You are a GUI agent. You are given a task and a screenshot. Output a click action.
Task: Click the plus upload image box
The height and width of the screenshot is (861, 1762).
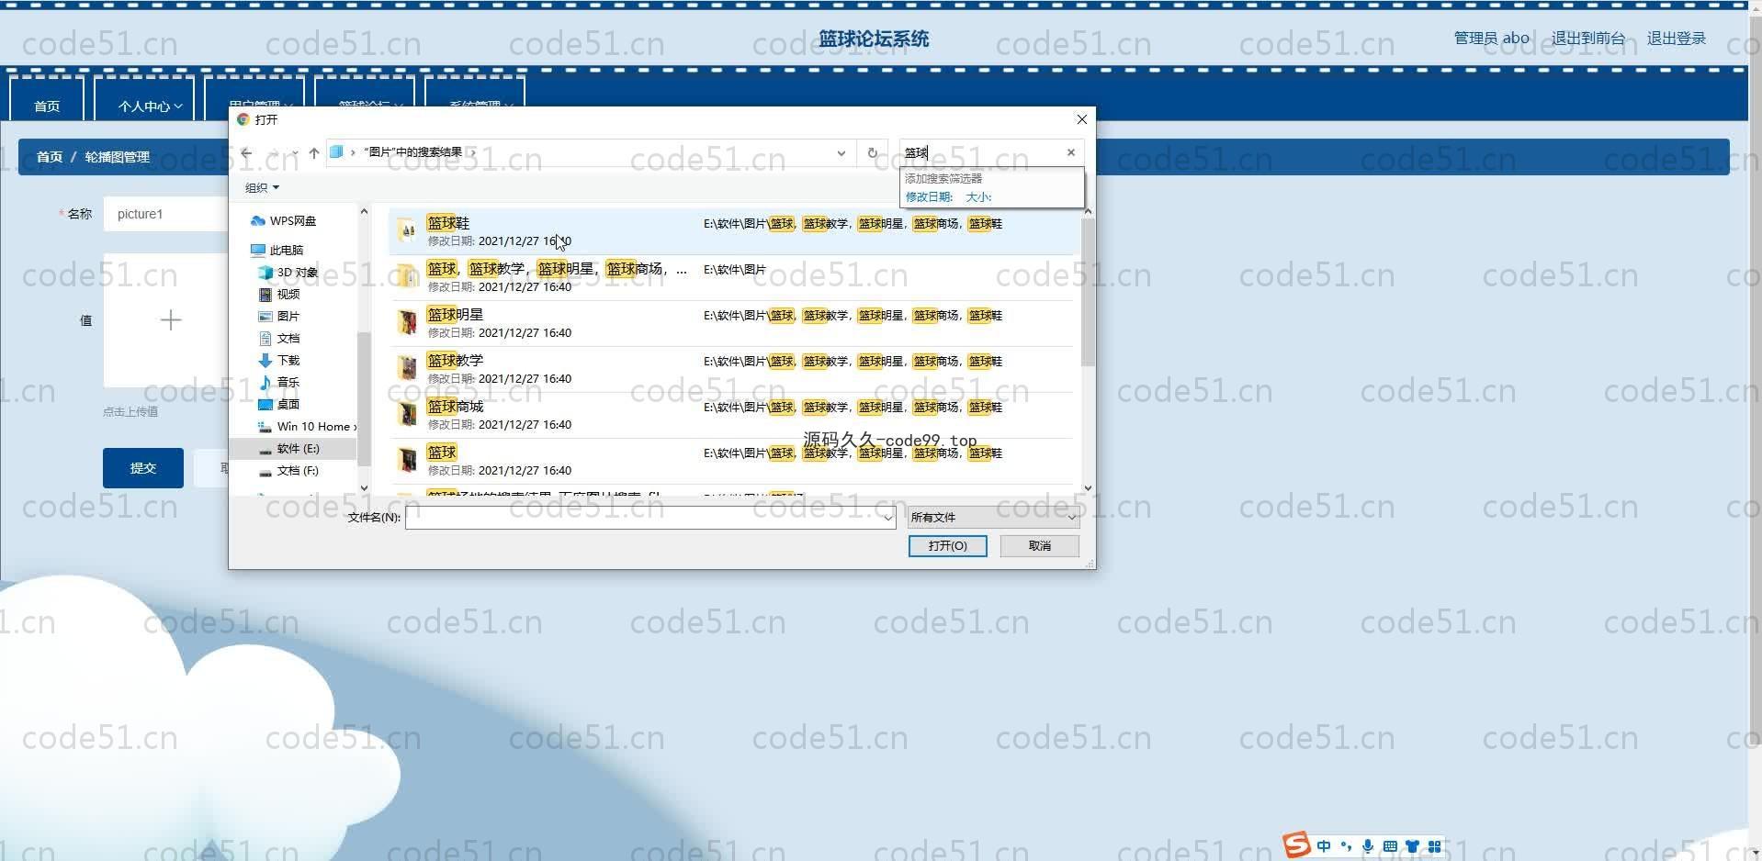coord(170,320)
